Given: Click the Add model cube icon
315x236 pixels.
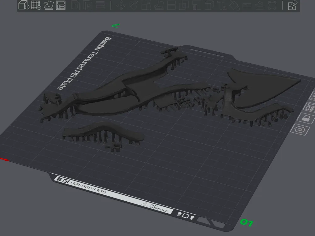Looking at the screenshot, I should [24, 5].
